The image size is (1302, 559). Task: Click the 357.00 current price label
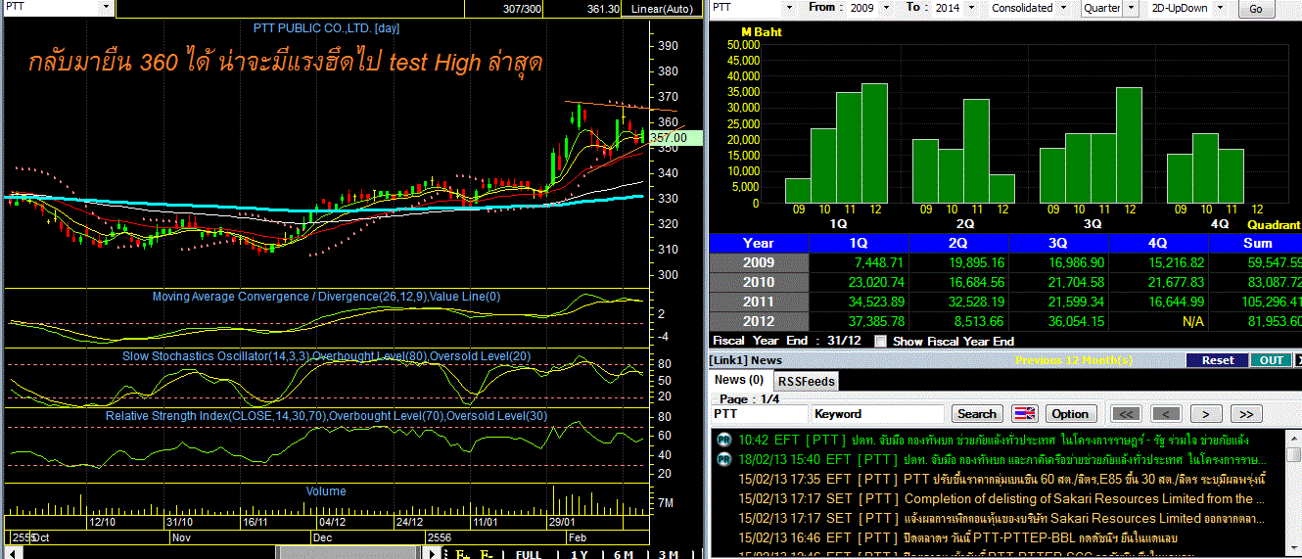[x=675, y=138]
